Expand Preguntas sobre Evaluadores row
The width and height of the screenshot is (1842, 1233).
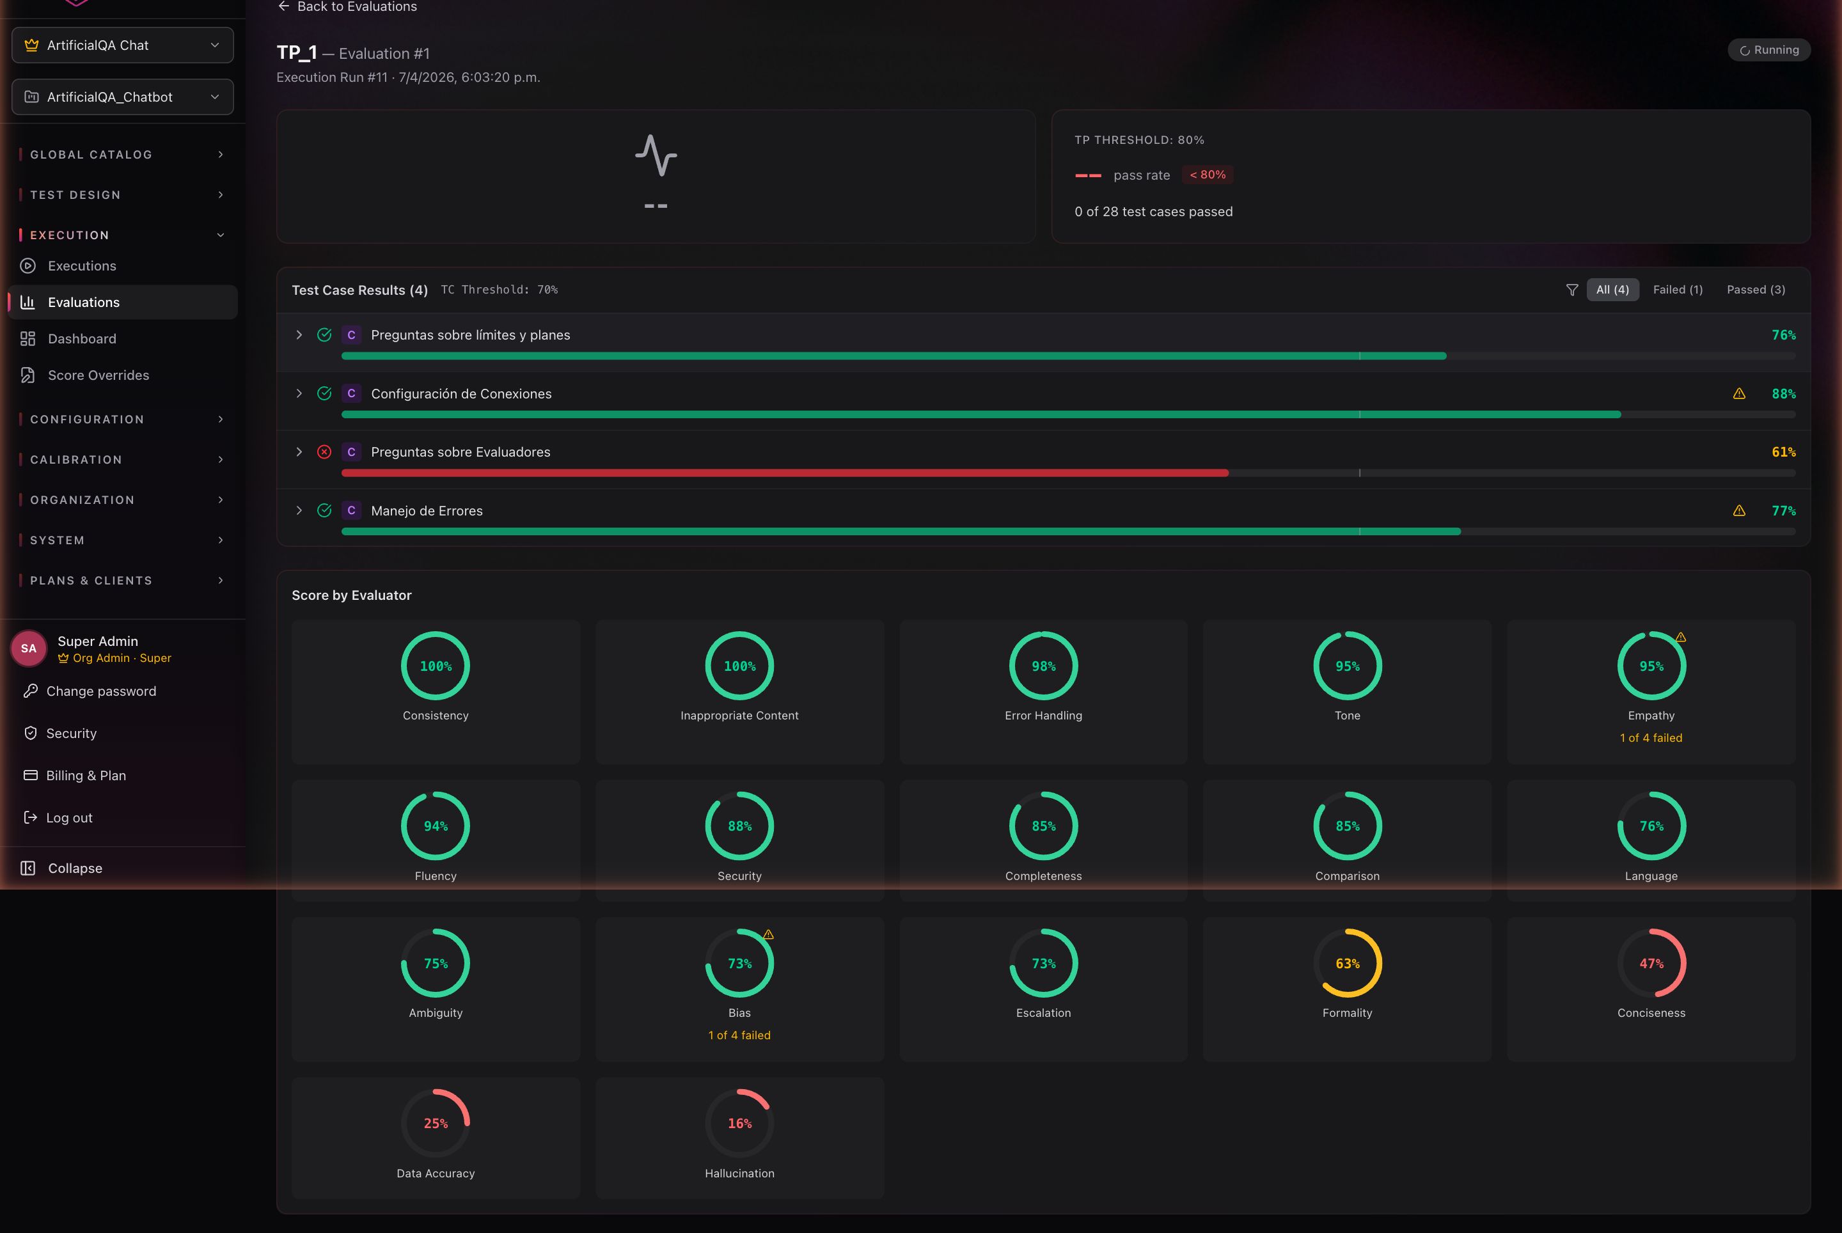pos(299,452)
